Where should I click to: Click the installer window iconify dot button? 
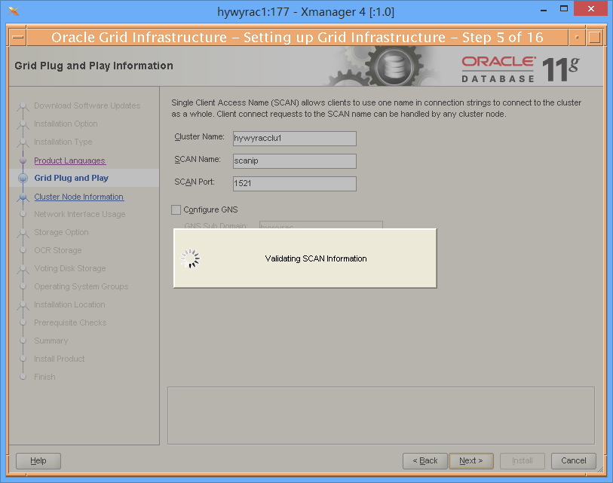[x=577, y=38]
